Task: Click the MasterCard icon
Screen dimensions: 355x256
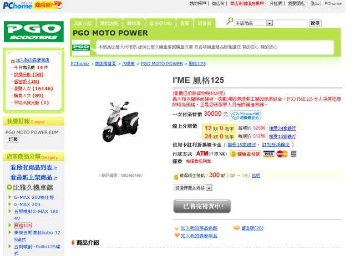Action: click(x=282, y=154)
